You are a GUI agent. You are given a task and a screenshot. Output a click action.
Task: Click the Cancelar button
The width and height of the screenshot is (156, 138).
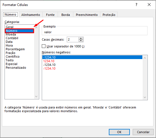coord(143,132)
